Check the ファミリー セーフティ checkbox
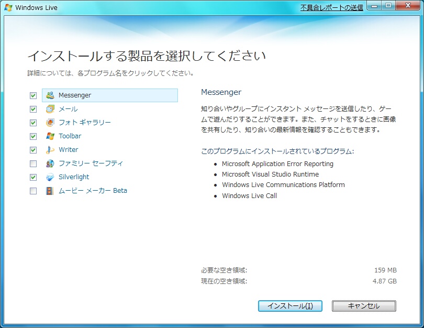The height and width of the screenshot is (328, 424). tap(33, 163)
